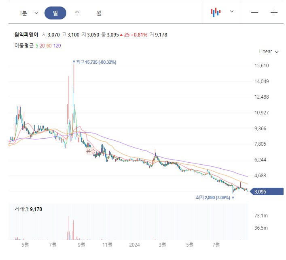The width and height of the screenshot is (286, 260).
Task: Click the 유증 event marker on chart
Action: pyautogui.click(x=91, y=151)
